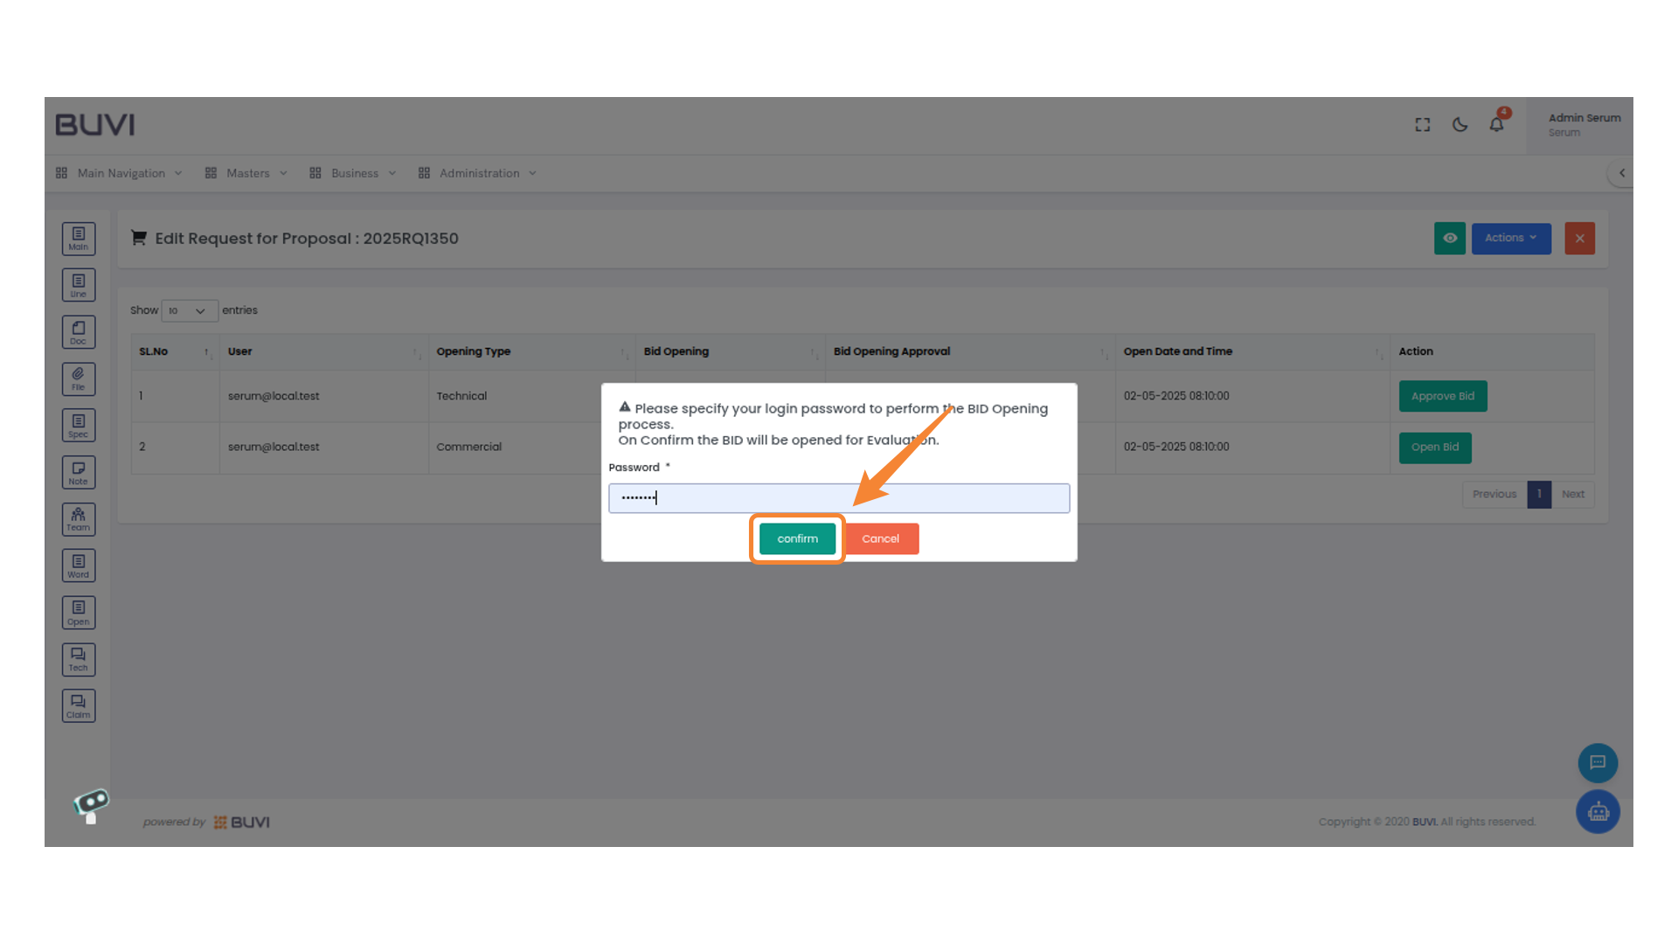This screenshot has width=1678, height=944.
Task: Toggle the eye preview button near Actions
Action: [1450, 238]
